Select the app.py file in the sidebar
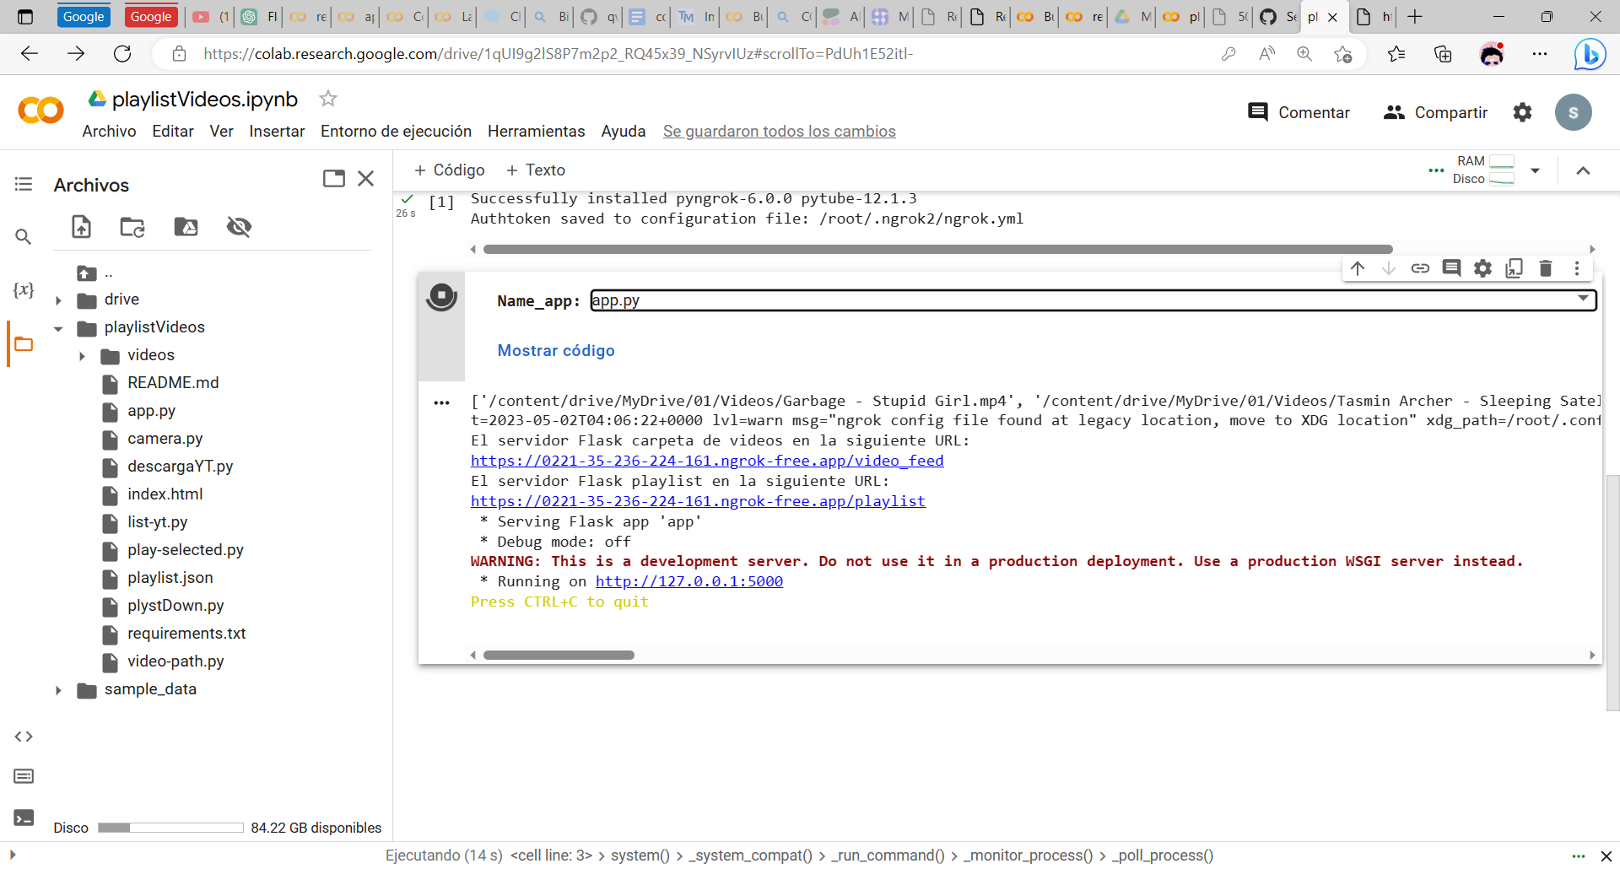The height and width of the screenshot is (869, 1620). click(154, 411)
